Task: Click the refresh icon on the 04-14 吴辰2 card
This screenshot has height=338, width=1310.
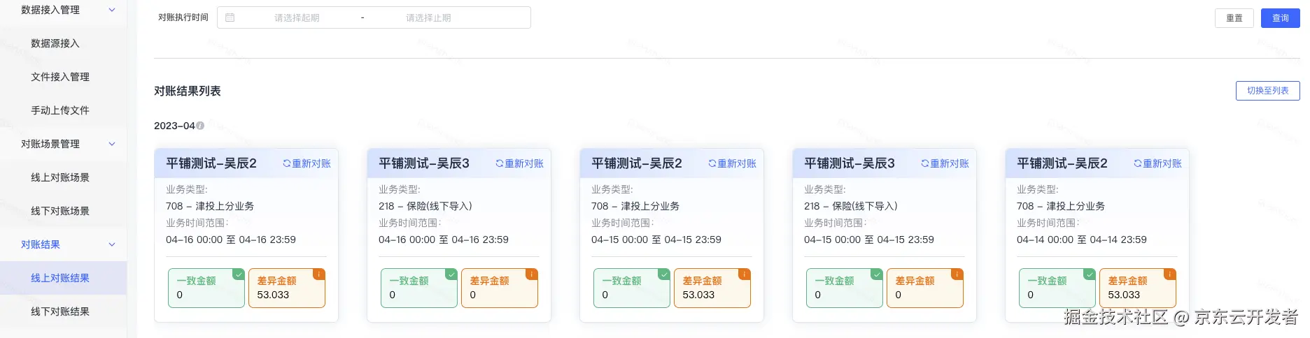Action: [1138, 163]
